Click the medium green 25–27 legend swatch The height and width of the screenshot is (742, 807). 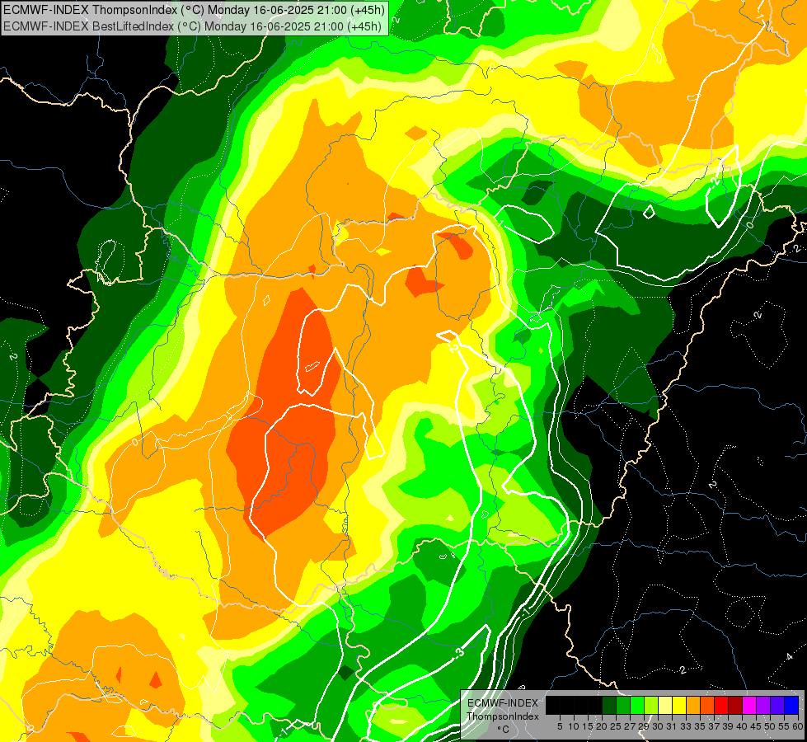click(623, 705)
